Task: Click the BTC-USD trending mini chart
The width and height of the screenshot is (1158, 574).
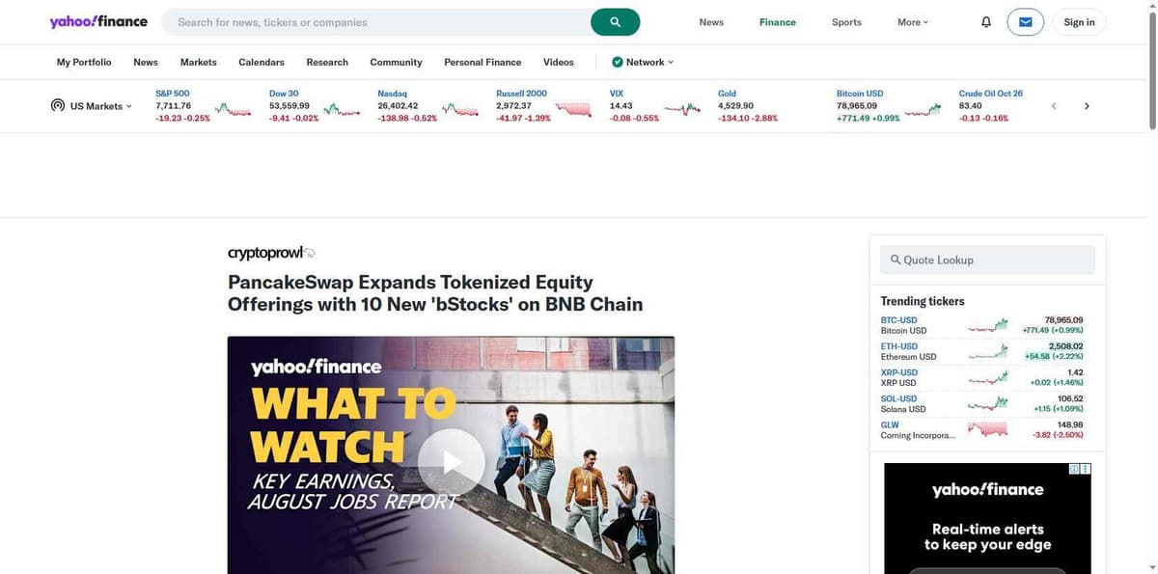Action: 987,325
